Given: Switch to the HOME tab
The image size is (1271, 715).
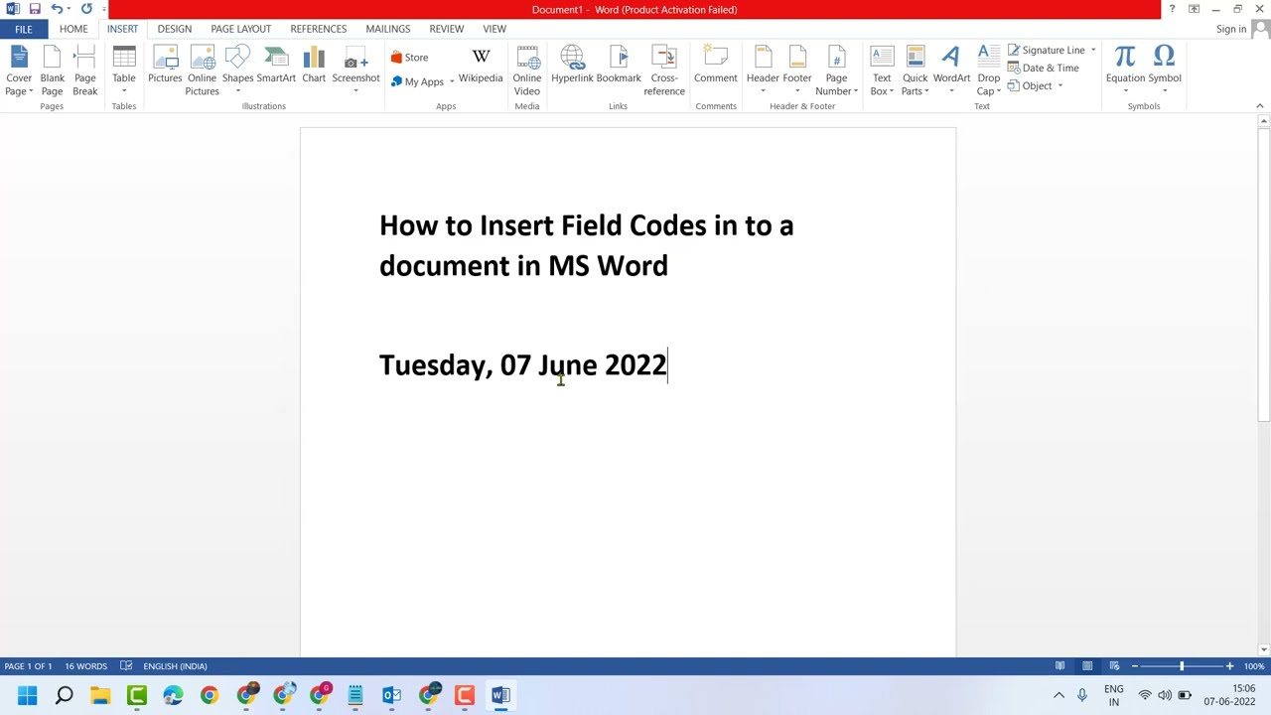Looking at the screenshot, I should (x=73, y=29).
